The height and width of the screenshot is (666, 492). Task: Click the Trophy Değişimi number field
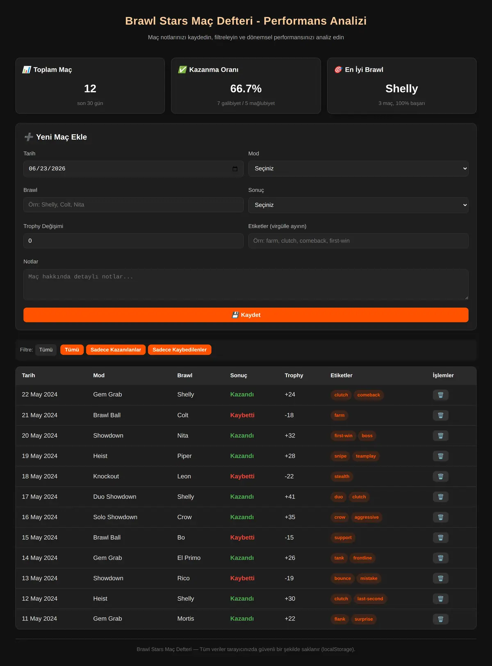[x=133, y=241]
